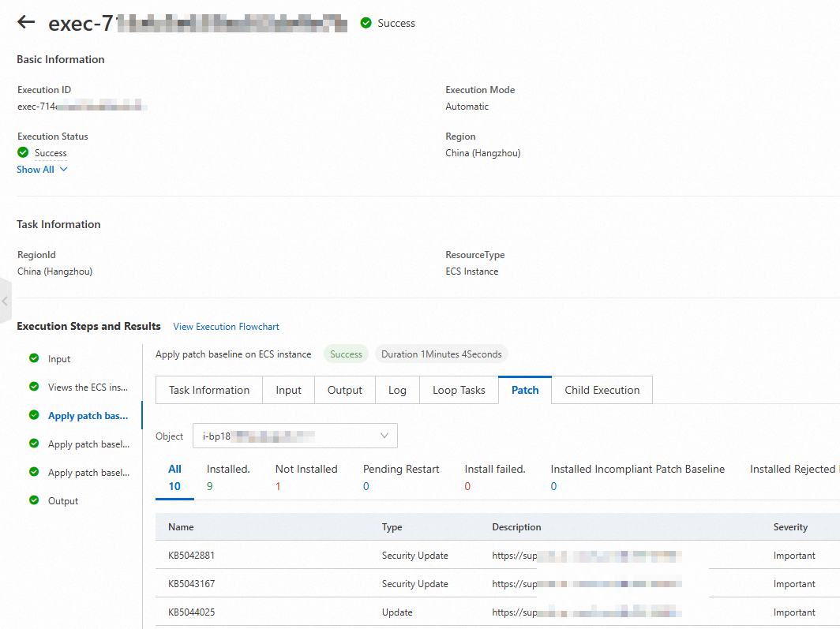Click the success icon next to 'Views the ECS ins...' step

coord(34,387)
